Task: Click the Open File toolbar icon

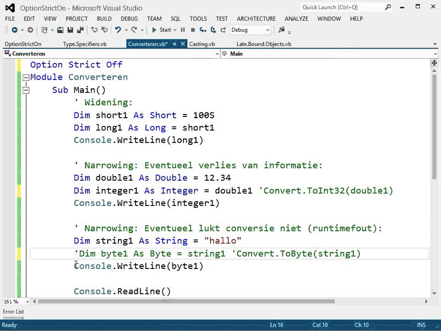Action: pyautogui.click(x=60, y=30)
